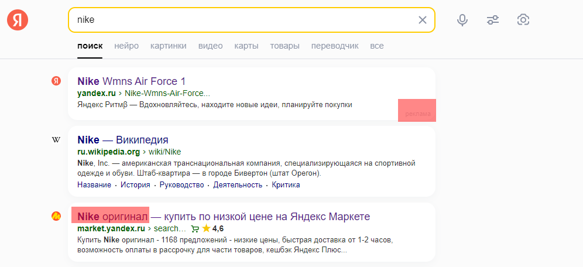Open the 'видео' search tab

click(210, 46)
